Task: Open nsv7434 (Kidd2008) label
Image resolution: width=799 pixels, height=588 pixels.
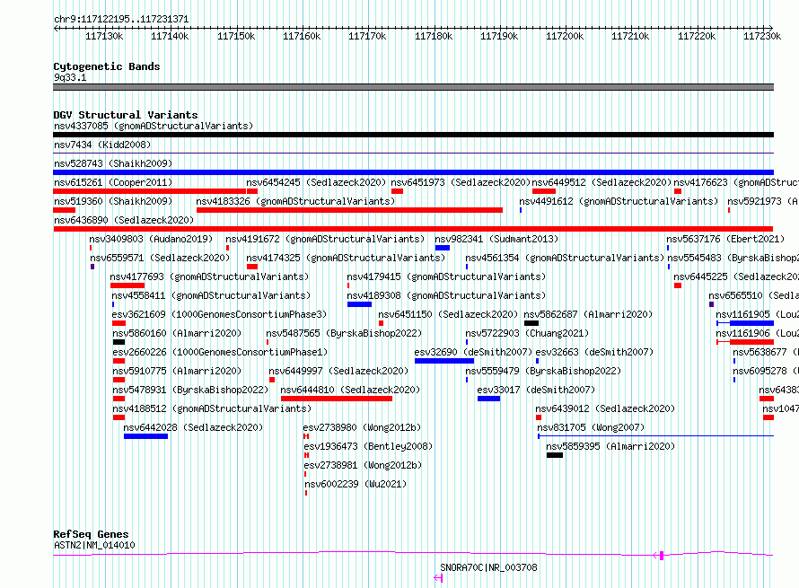Action: click(x=102, y=145)
